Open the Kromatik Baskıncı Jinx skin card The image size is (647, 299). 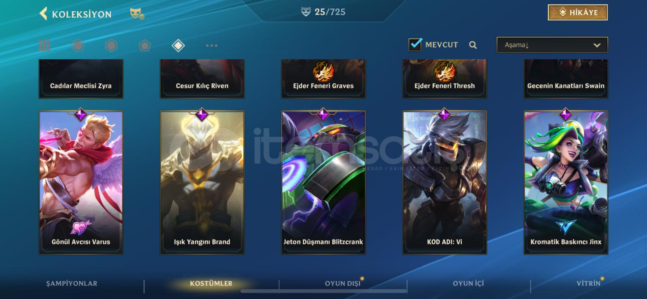coord(566,182)
